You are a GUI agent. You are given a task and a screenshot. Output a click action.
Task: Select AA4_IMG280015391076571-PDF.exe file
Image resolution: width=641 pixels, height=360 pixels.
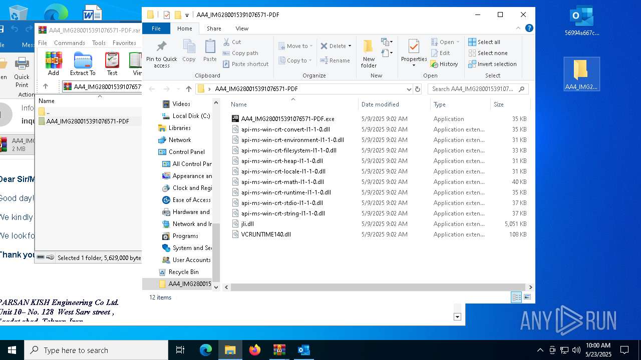click(287, 119)
